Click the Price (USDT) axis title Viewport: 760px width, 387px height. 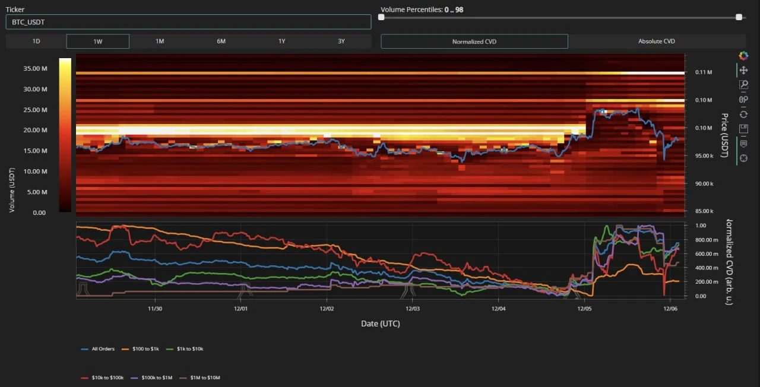(724, 135)
